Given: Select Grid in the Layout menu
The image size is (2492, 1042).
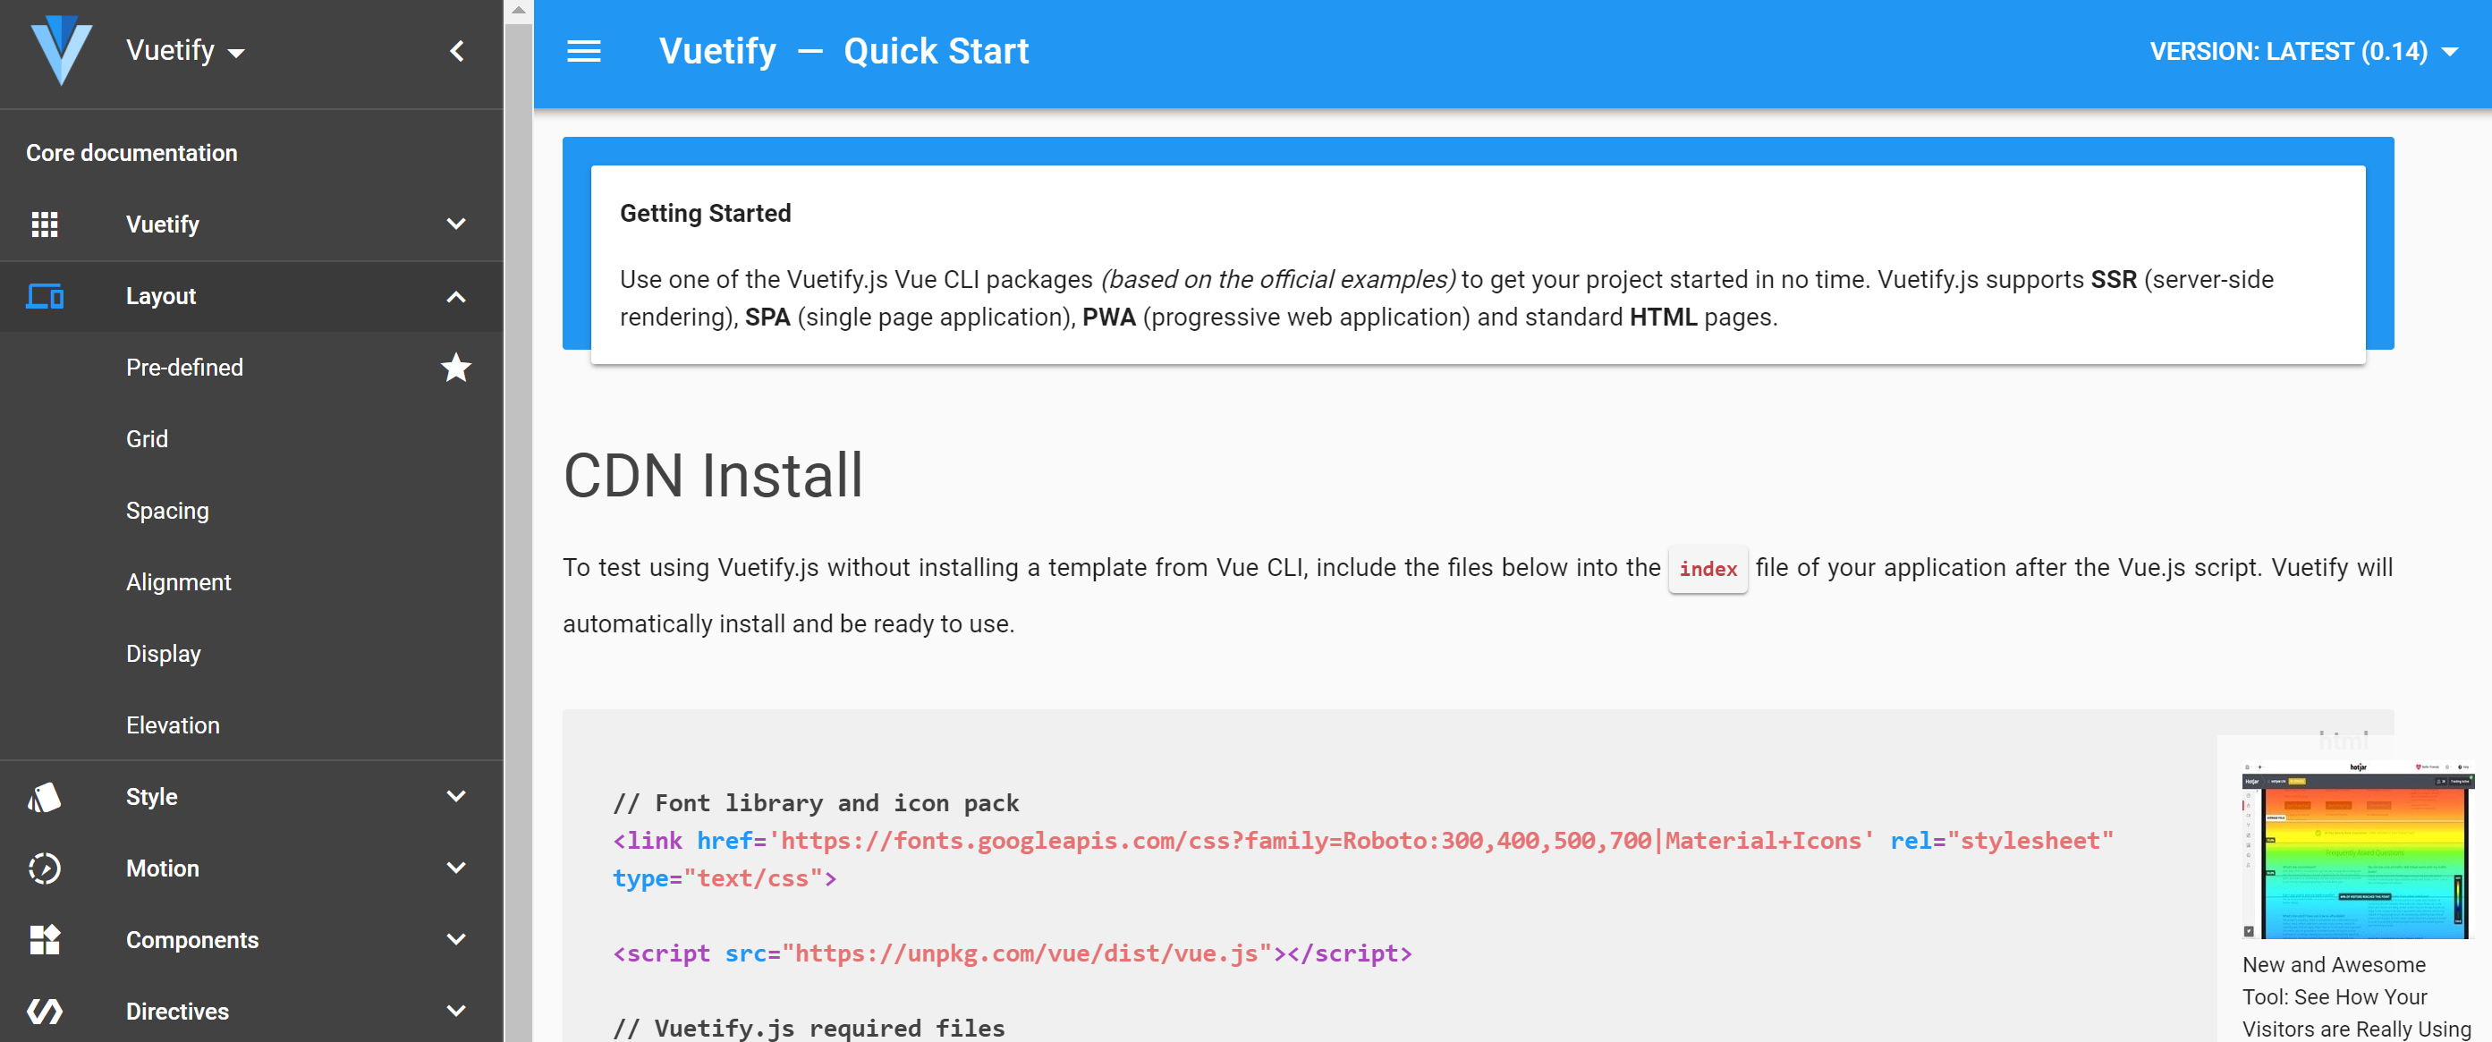Looking at the screenshot, I should [x=147, y=438].
